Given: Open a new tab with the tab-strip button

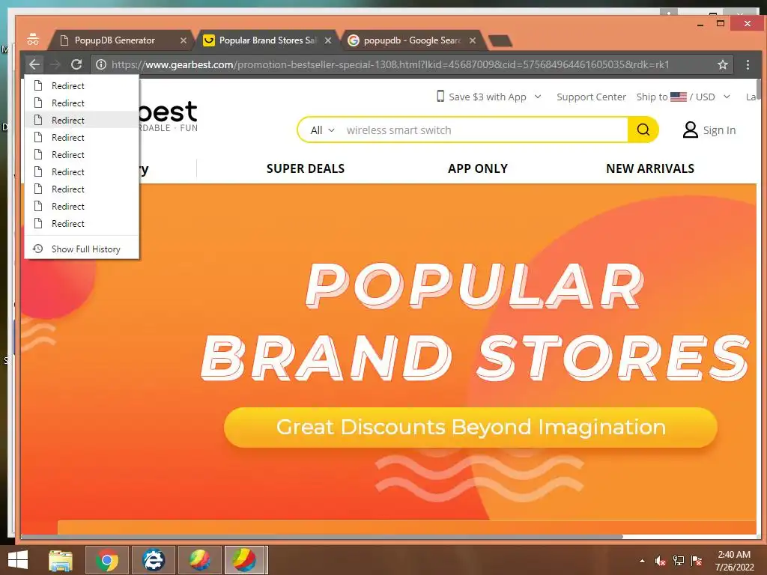Looking at the screenshot, I should point(500,40).
